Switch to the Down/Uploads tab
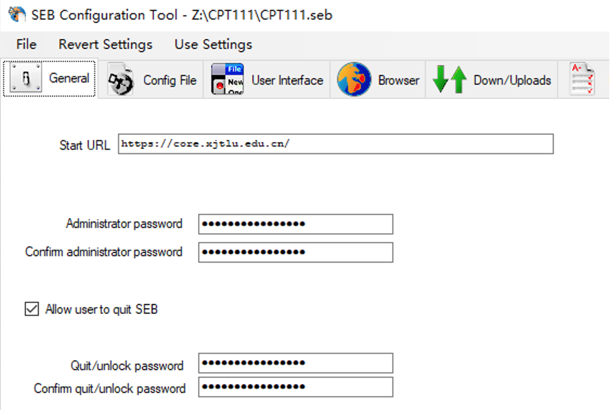Image resolution: width=611 pixels, height=413 pixels. pyautogui.click(x=492, y=79)
